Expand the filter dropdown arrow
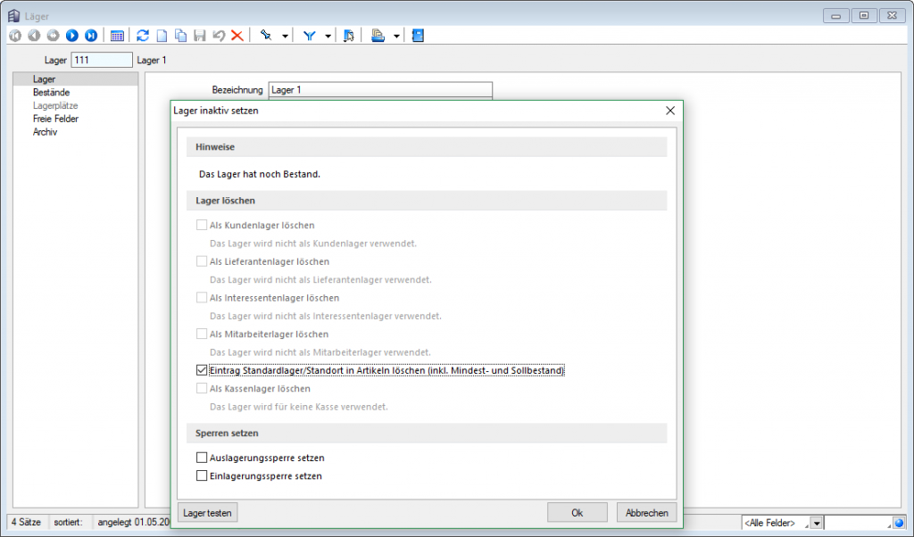Screen dimensions: 914x537 pos(328,36)
